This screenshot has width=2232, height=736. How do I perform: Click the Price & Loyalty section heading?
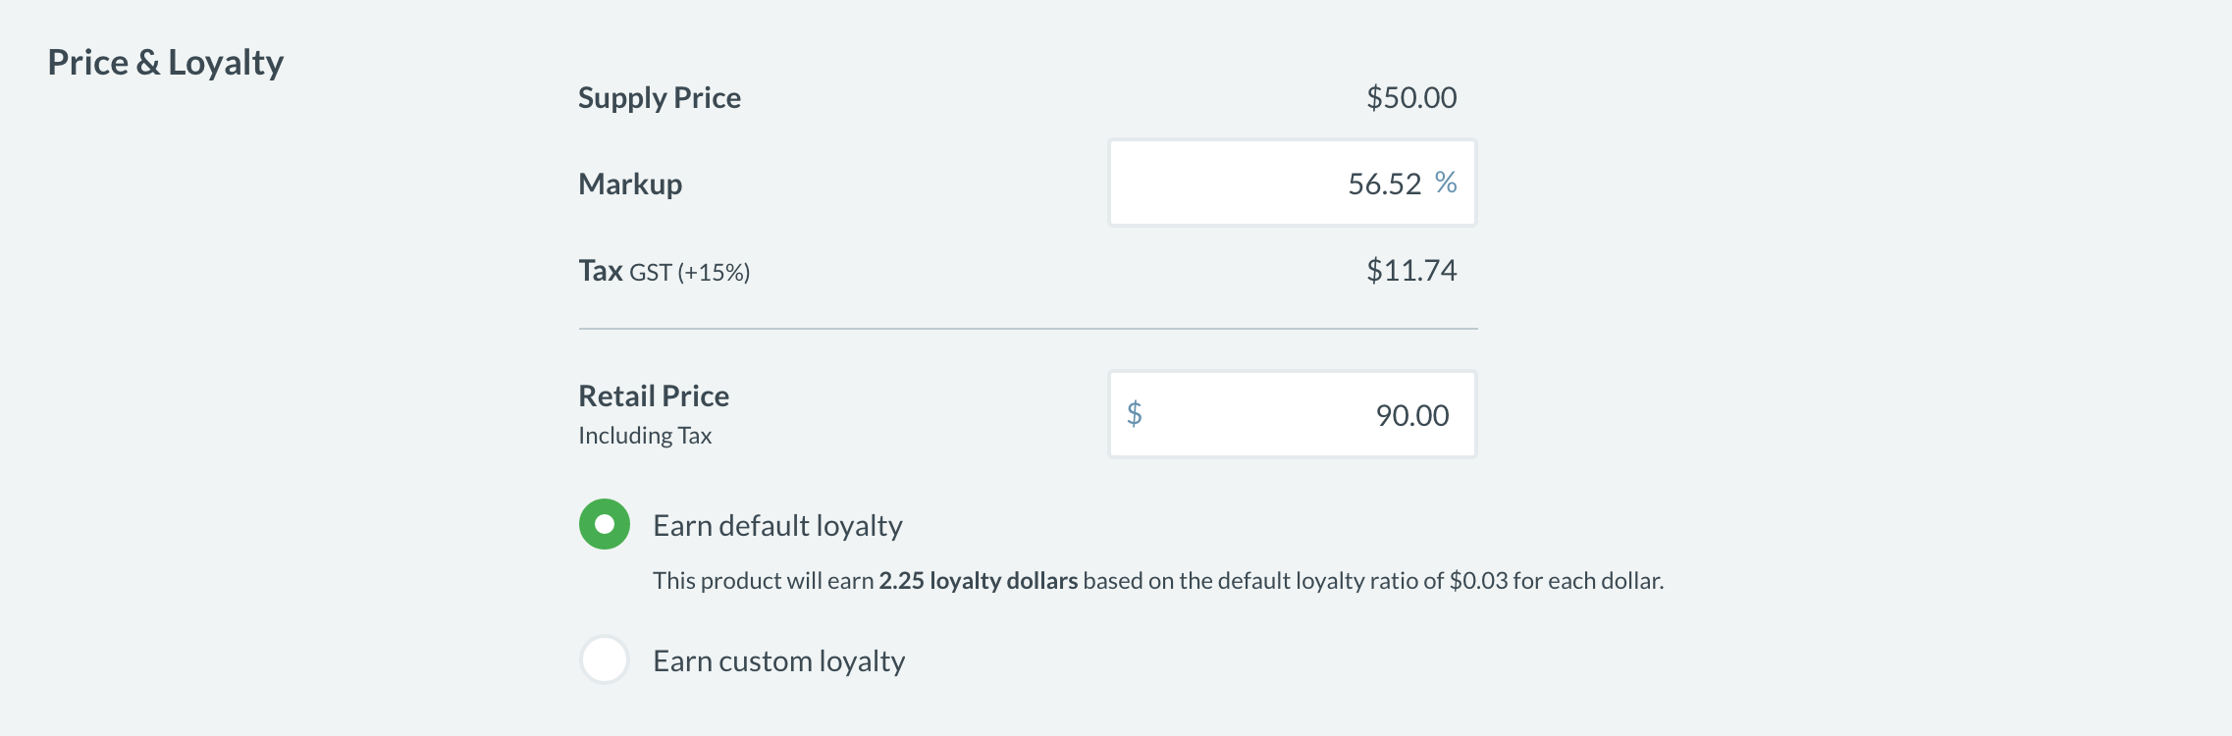165,63
